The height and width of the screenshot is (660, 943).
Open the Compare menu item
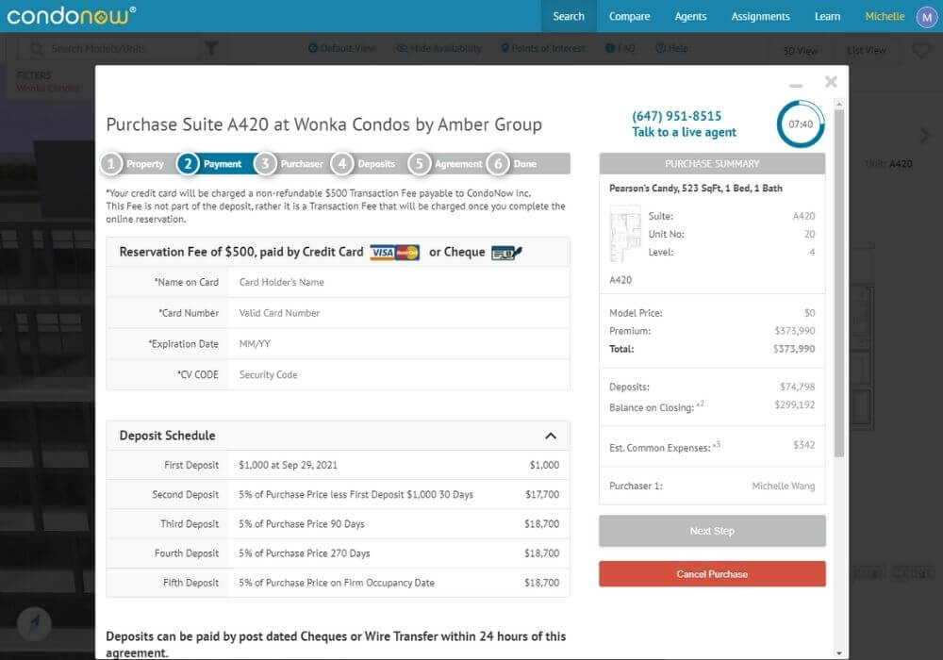coord(629,16)
